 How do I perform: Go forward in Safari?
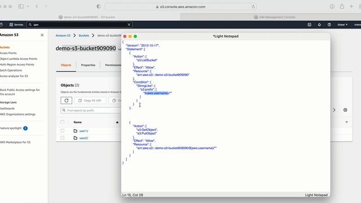(46, 6)
